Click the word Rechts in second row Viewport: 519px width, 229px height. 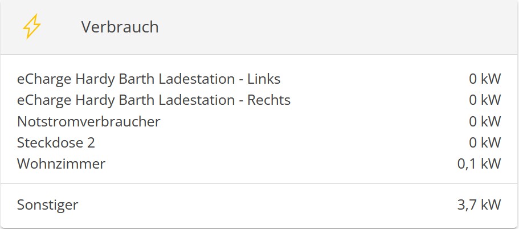point(269,100)
